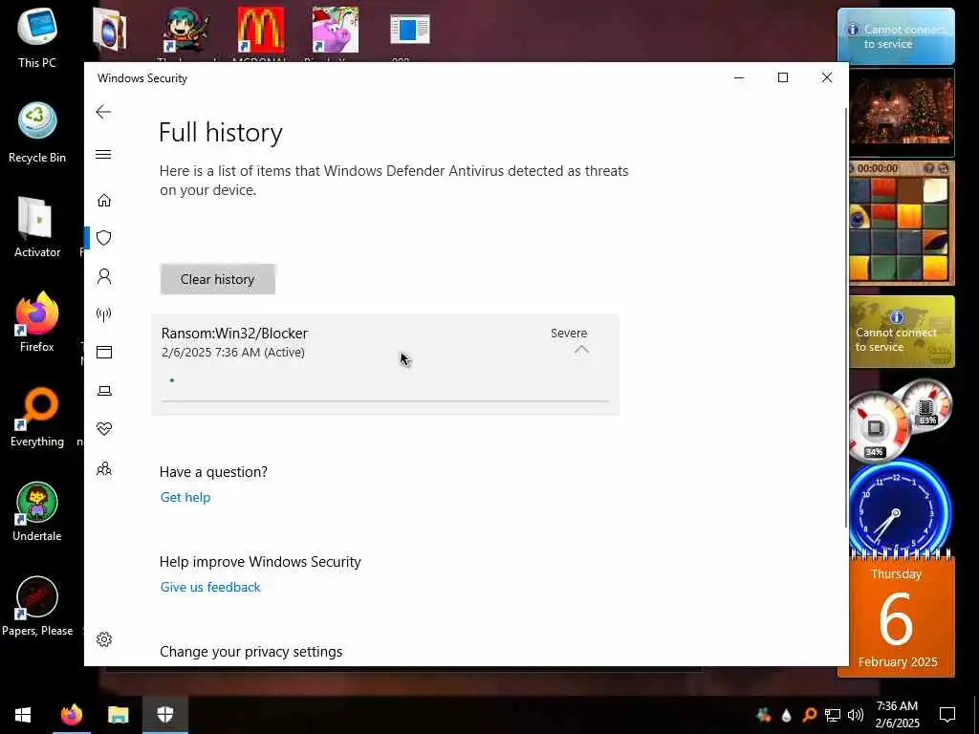Image resolution: width=979 pixels, height=734 pixels.
Task: Open Device security laptop icon
Action: click(103, 391)
